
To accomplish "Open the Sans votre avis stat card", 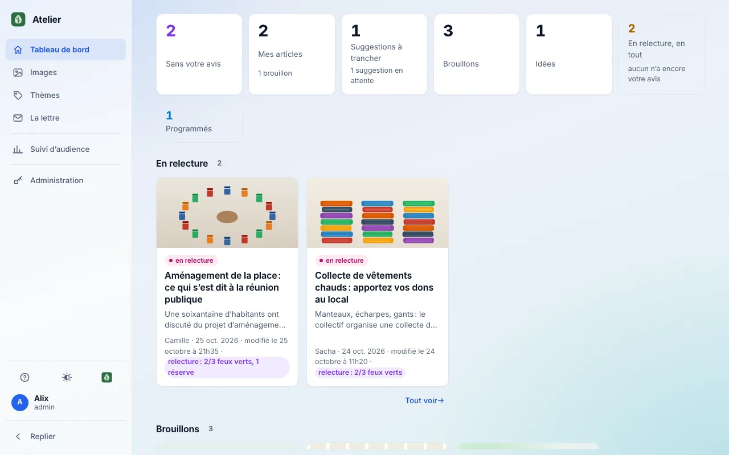I will tap(199, 54).
